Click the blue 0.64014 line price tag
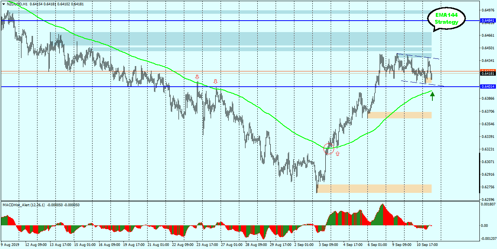Screen dimensions: 497x249 488,87
